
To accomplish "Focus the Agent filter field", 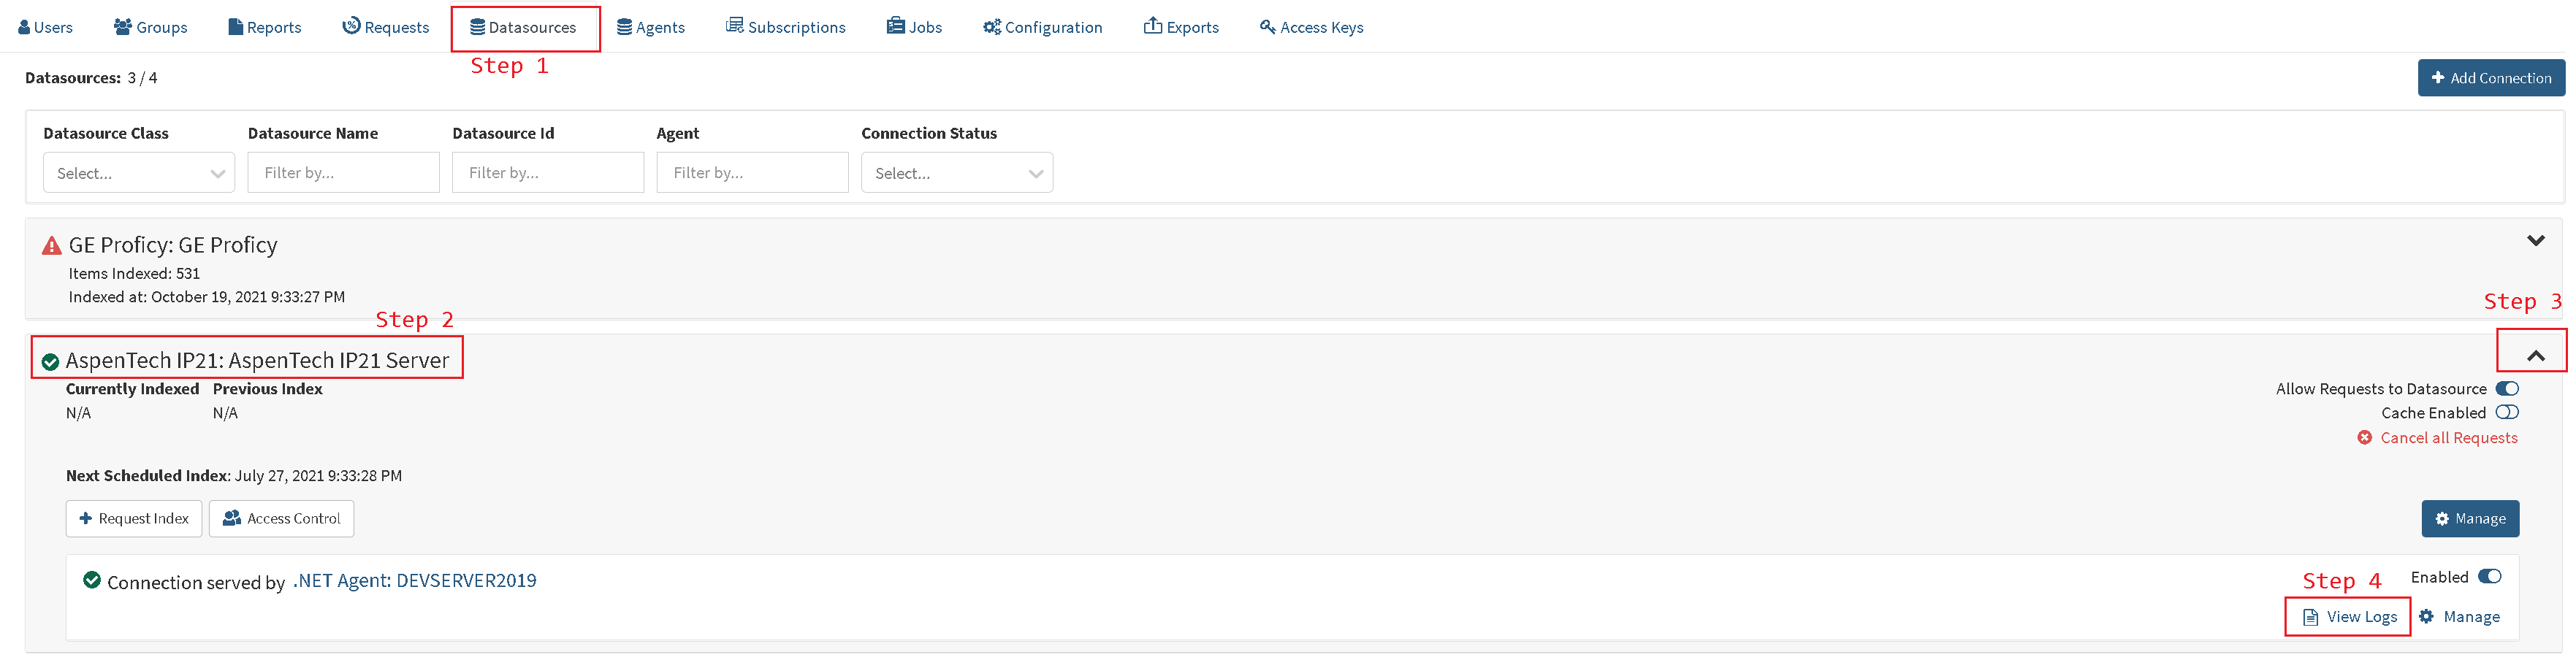I will point(752,173).
